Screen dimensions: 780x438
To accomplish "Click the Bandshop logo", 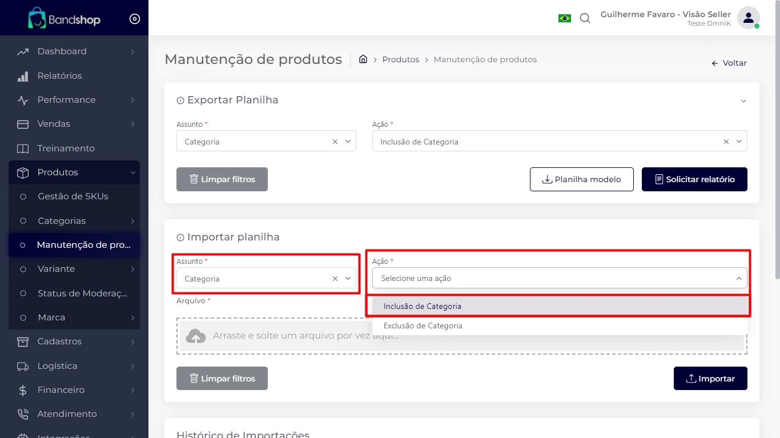I will point(65,19).
